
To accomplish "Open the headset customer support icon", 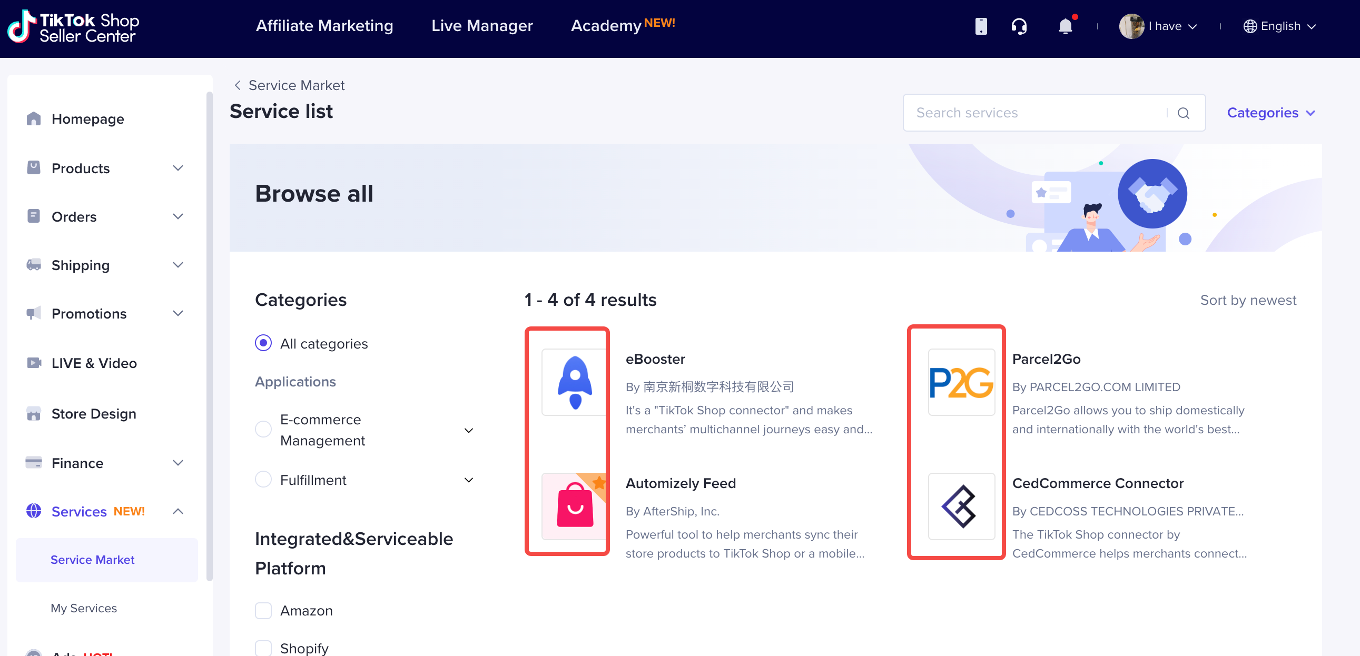I will pyautogui.click(x=1019, y=26).
